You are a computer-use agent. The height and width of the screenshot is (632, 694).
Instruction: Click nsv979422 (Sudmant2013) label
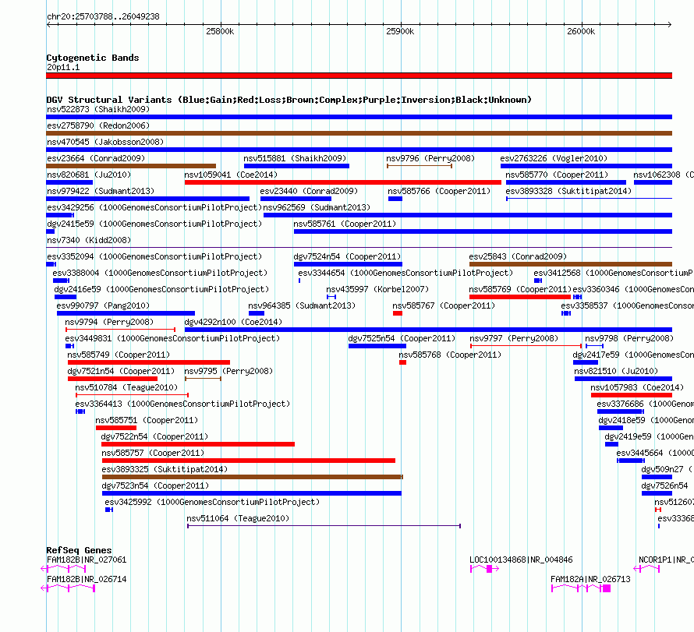101,191
